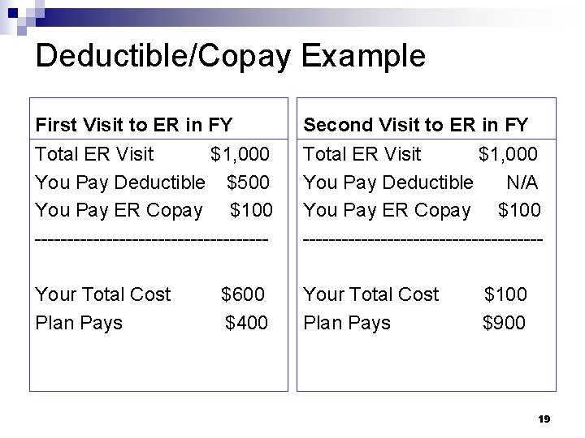Click the slide number 19
The width and height of the screenshot is (585, 438).
coord(544,419)
